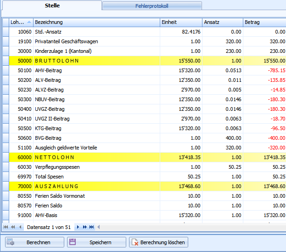Viewport: 286px width, 252px height.
Task: Advance to the next record arrow
Action: click(79, 227)
